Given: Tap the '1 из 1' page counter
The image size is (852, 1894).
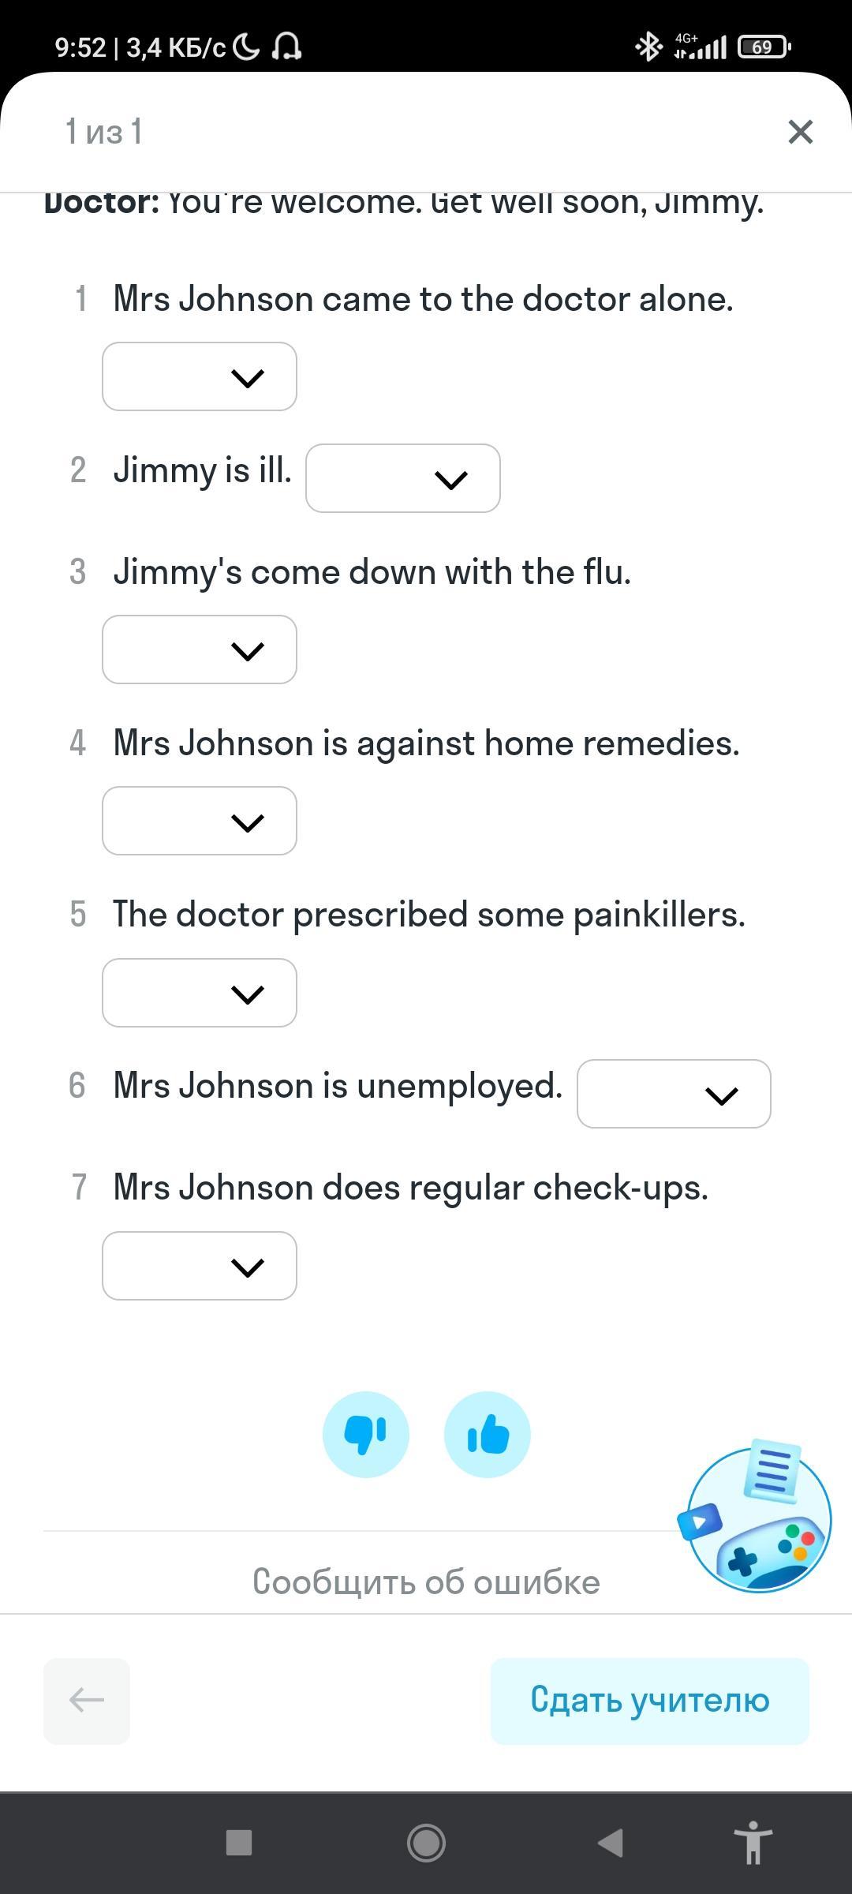Looking at the screenshot, I should [104, 132].
